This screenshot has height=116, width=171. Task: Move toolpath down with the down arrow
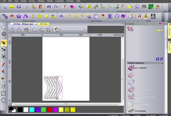coord(161,59)
